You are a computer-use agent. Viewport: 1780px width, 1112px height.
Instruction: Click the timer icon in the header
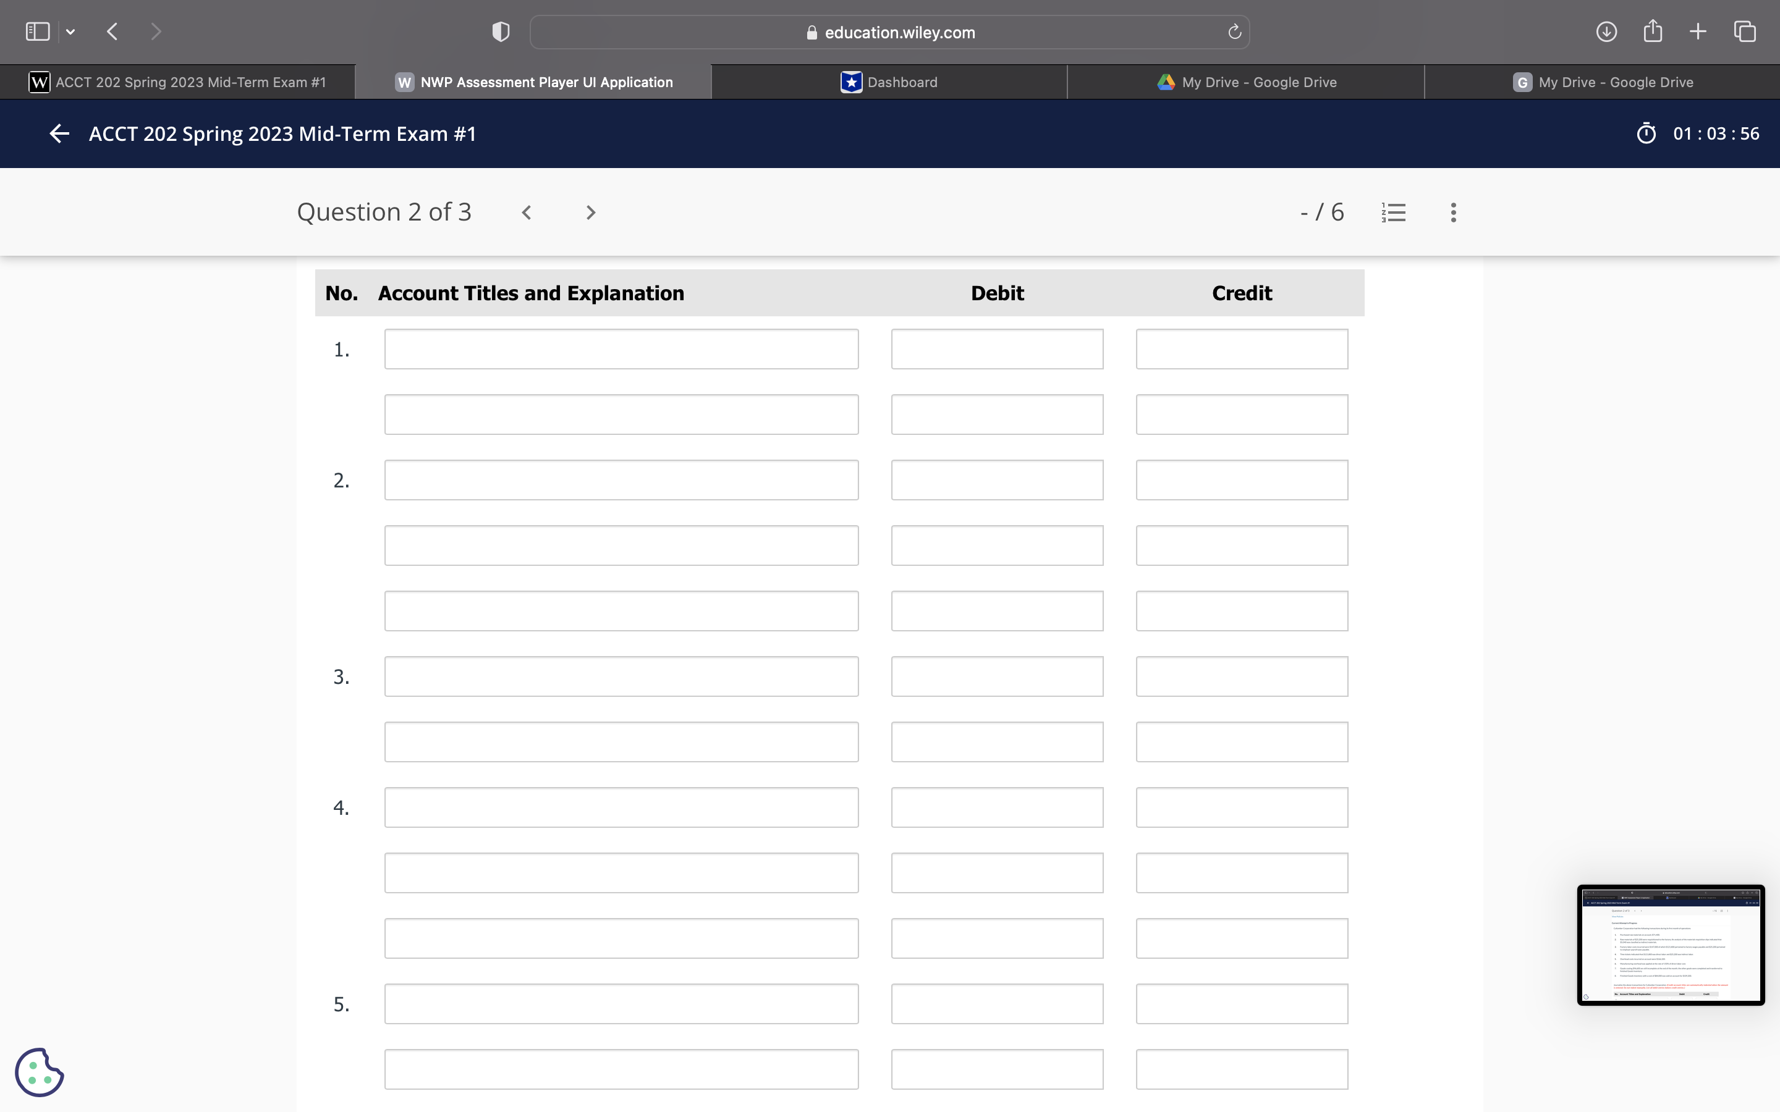[x=1645, y=133]
